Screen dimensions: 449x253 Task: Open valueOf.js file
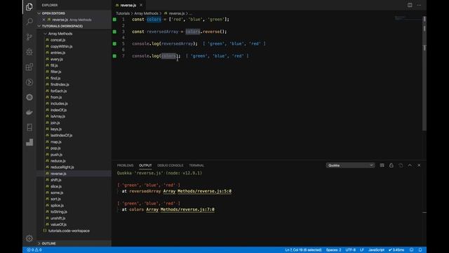click(58, 224)
